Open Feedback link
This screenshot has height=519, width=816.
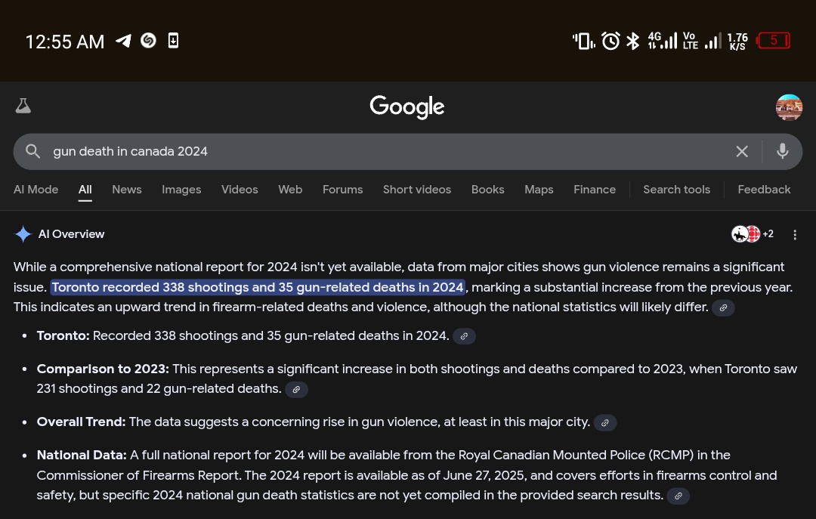(x=764, y=190)
